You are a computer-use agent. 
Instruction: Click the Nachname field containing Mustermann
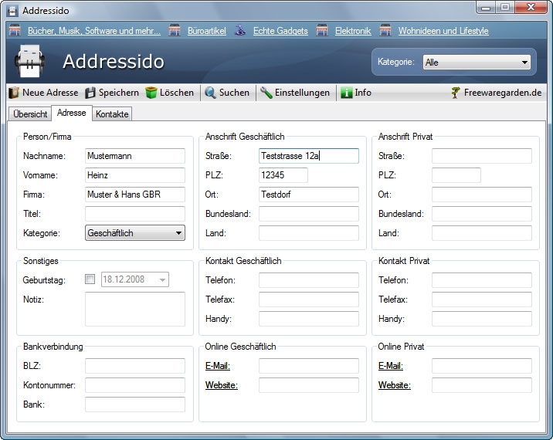click(x=135, y=156)
